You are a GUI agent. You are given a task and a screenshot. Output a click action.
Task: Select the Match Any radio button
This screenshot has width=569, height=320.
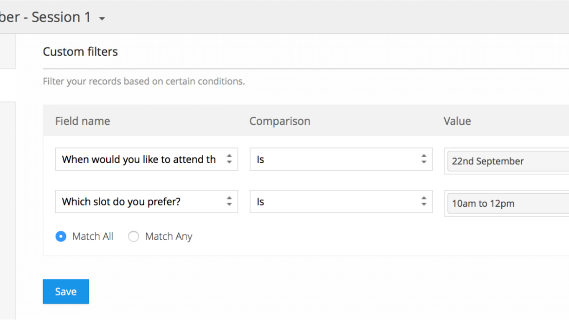[134, 237]
